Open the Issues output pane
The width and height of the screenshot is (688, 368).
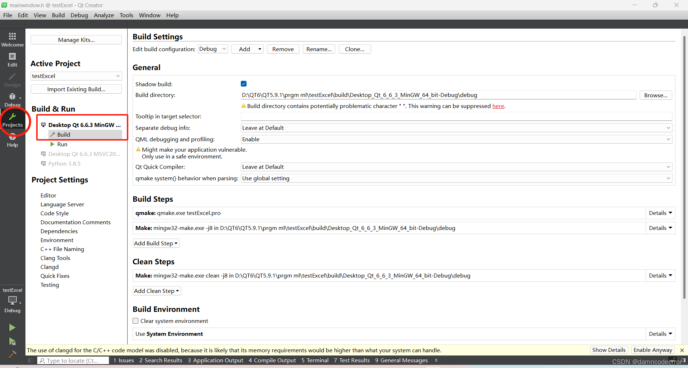point(124,360)
